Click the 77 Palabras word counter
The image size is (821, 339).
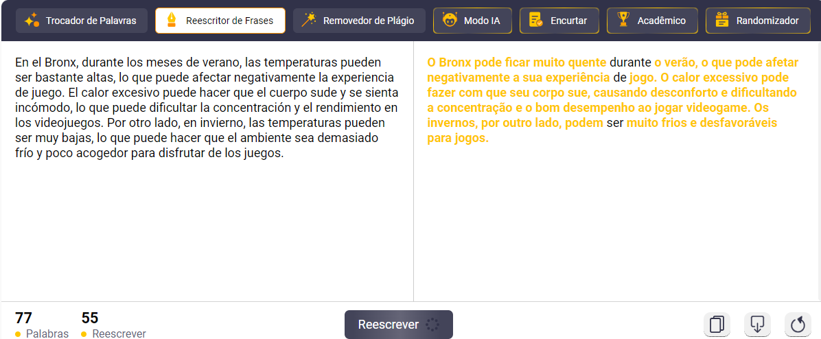click(x=42, y=325)
